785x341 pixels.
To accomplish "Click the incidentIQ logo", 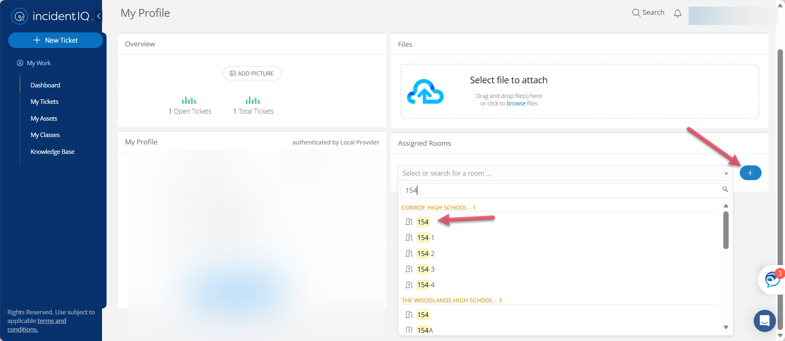I will pyautogui.click(x=51, y=16).
